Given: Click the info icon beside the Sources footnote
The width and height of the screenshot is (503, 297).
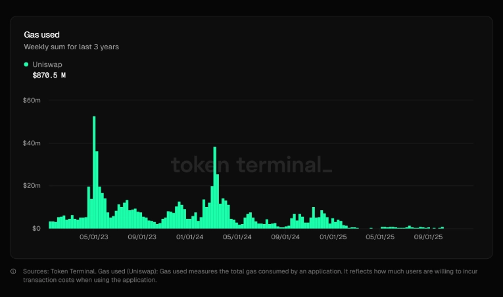Looking at the screenshot, I should tap(14, 271).
